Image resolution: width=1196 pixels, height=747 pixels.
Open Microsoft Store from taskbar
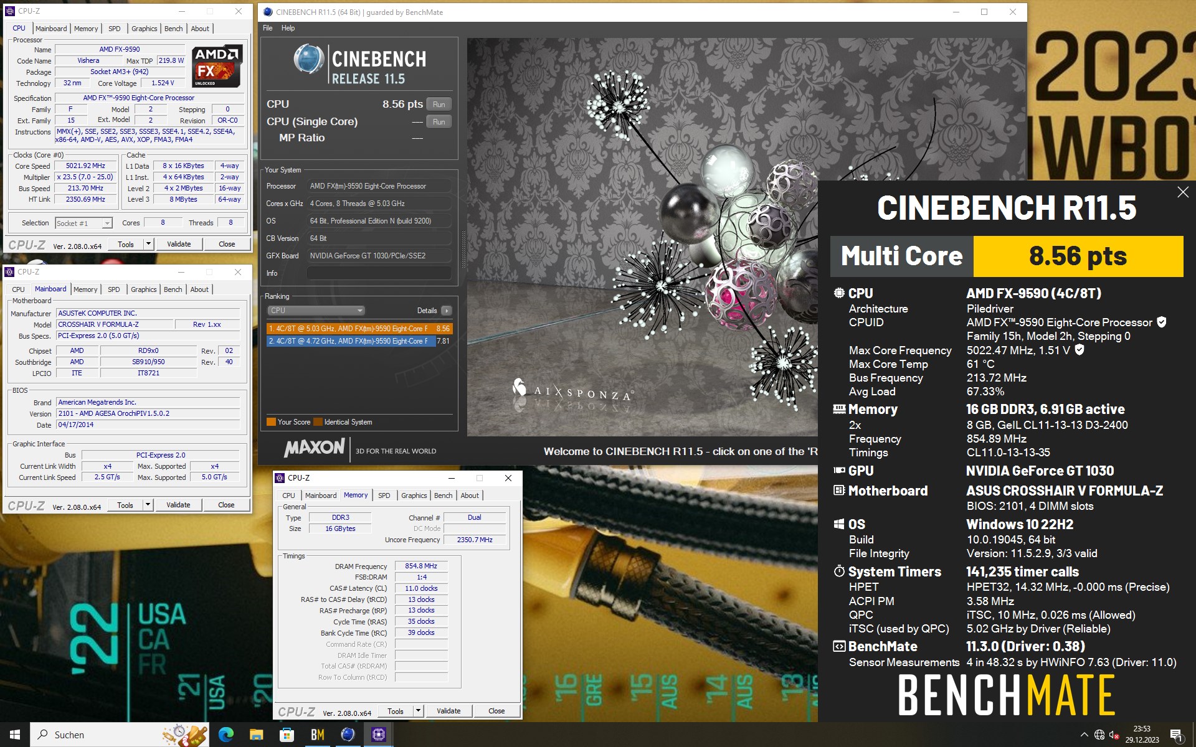pos(287,735)
